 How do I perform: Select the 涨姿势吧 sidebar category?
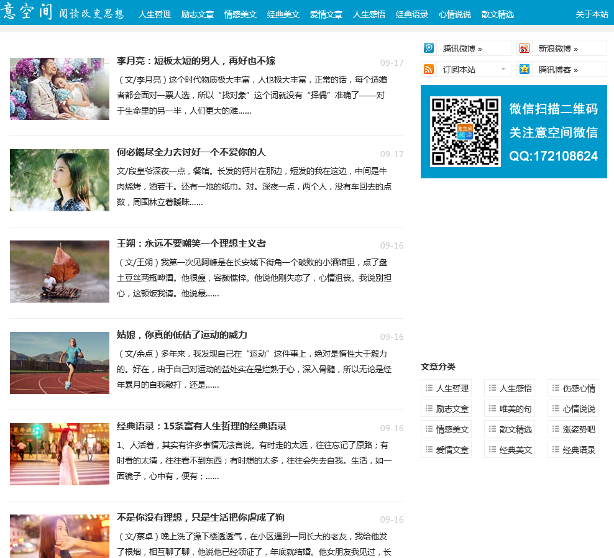[573, 429]
